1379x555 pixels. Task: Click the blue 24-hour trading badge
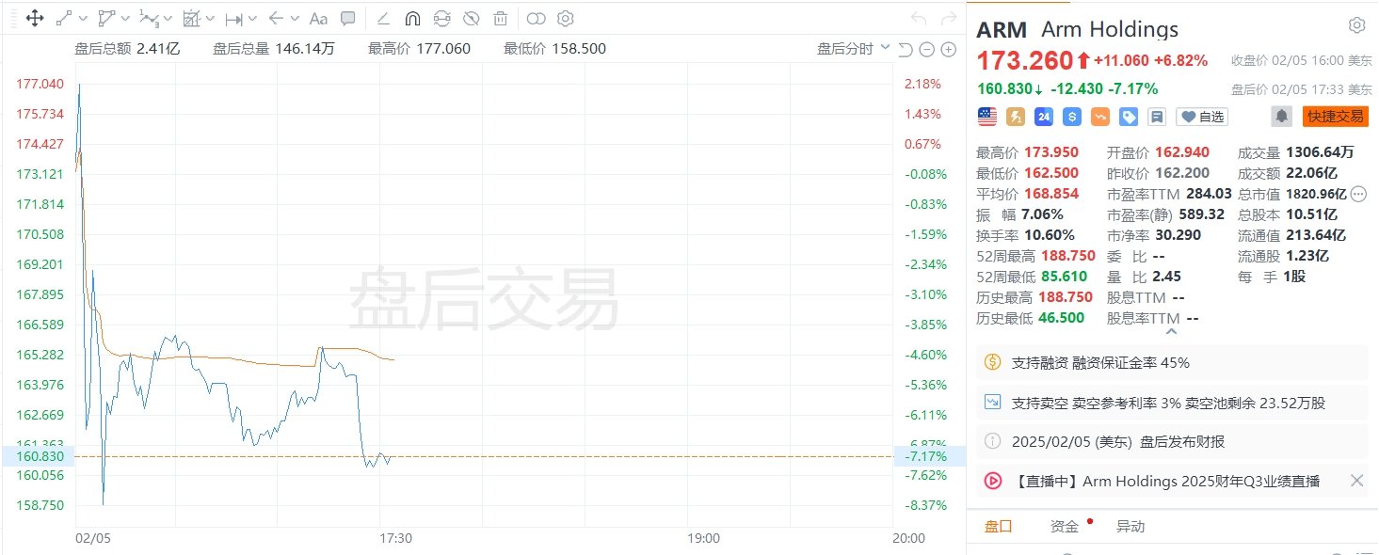click(x=1043, y=117)
